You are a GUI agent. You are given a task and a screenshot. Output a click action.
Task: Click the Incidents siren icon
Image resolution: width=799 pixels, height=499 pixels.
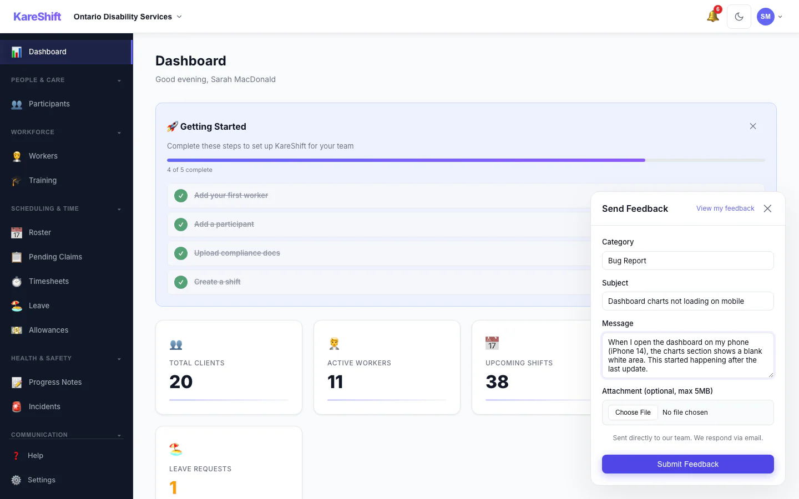click(17, 407)
